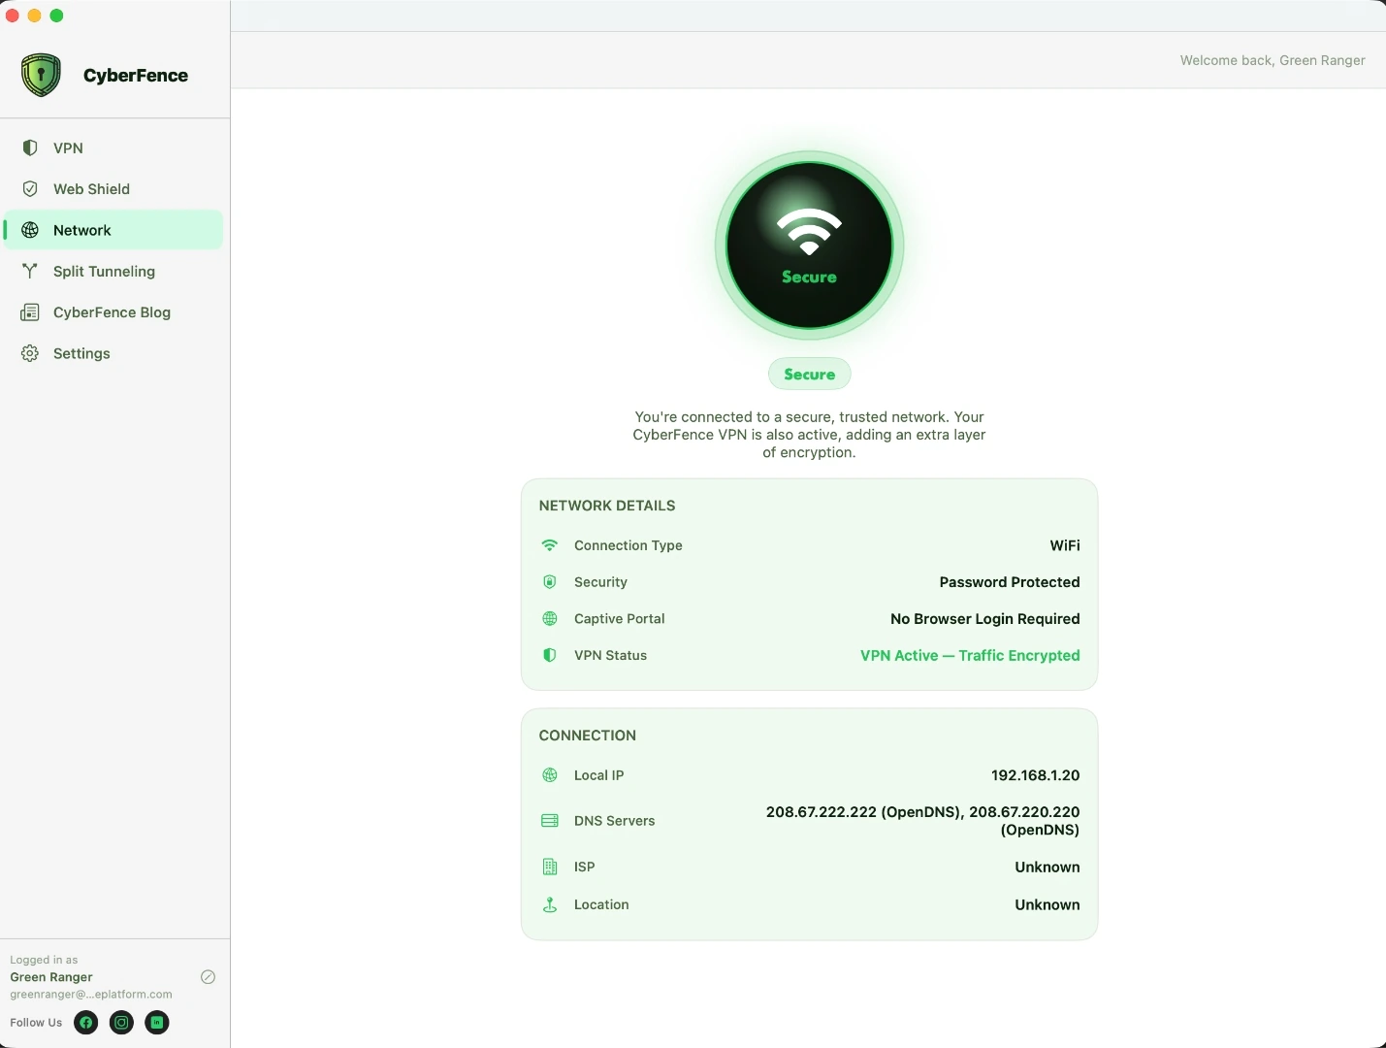Viewport: 1386px width, 1048px height.
Task: Click the secure network description paragraph
Action: [809, 435]
